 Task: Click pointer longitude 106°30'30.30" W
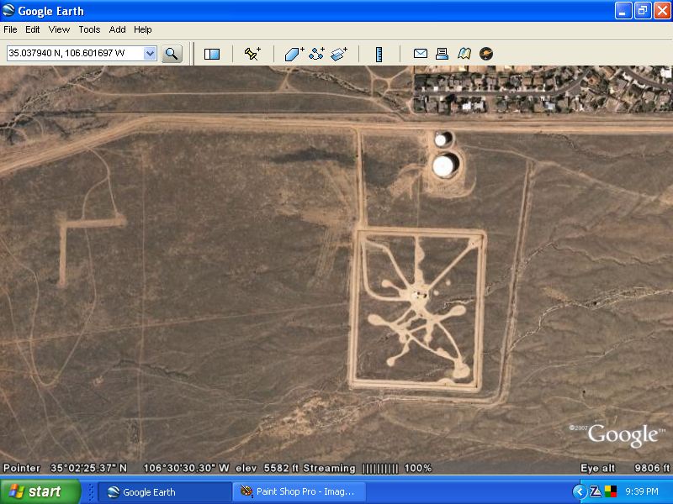186,468
